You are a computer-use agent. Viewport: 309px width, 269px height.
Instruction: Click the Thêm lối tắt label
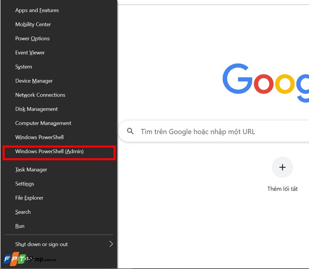[282, 189]
